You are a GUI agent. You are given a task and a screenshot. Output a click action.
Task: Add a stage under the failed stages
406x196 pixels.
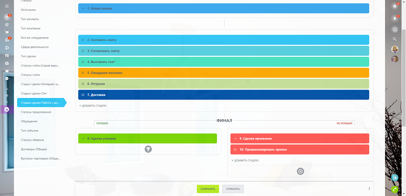click(x=245, y=161)
